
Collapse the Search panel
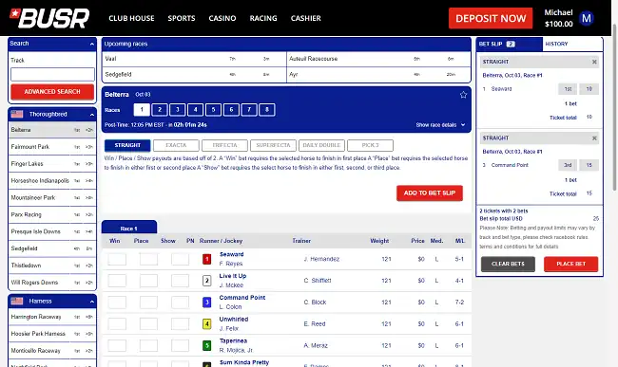(92, 44)
